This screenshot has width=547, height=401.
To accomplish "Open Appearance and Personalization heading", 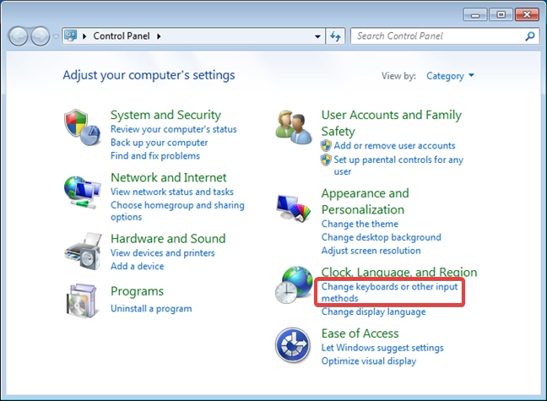I will (365, 202).
